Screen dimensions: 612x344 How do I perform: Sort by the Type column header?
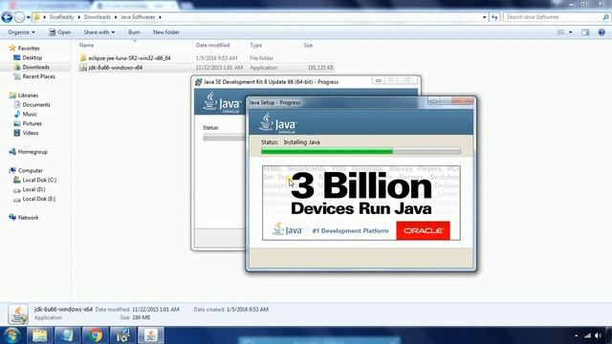point(255,45)
